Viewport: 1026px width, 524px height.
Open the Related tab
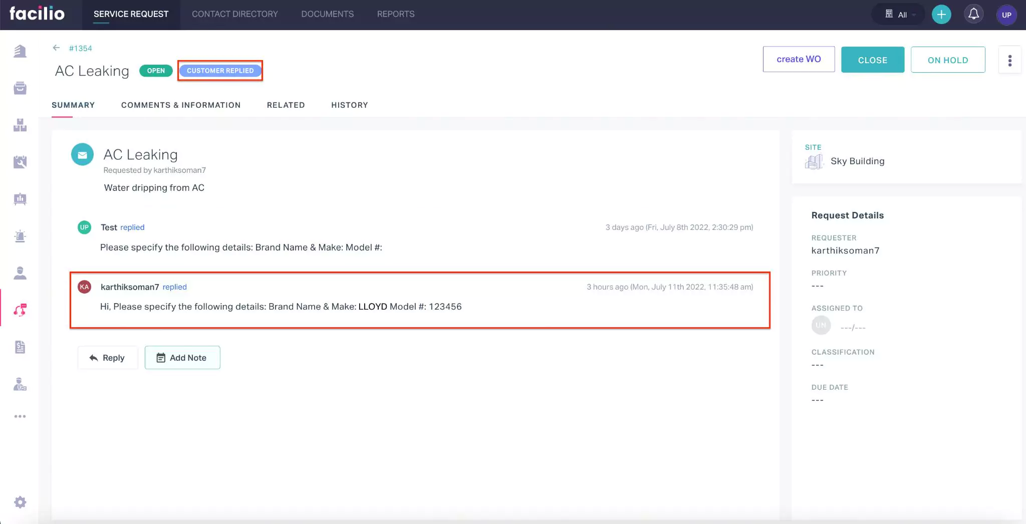[x=286, y=105]
